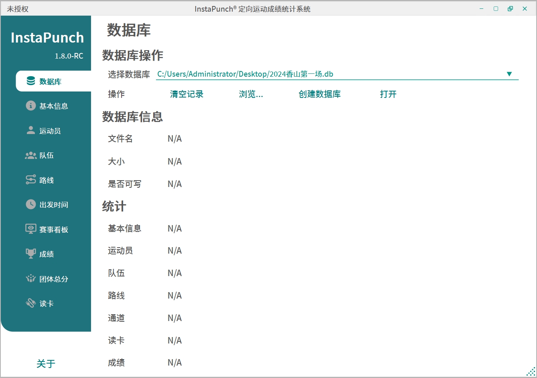The height and width of the screenshot is (378, 537).
Task: Click the database cylinder icon in sidebar
Action: tap(31, 81)
